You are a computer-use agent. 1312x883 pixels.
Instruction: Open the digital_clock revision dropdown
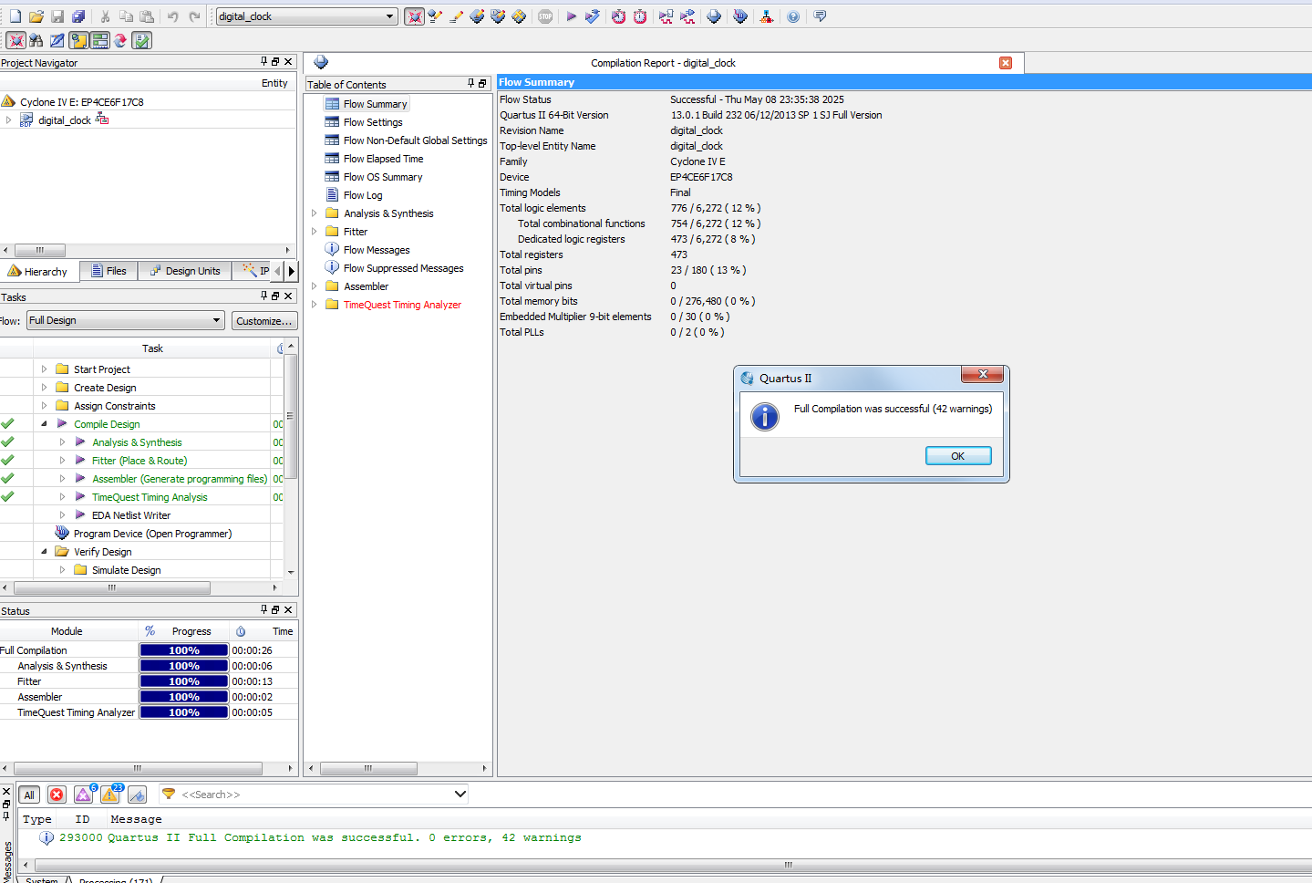coord(389,16)
